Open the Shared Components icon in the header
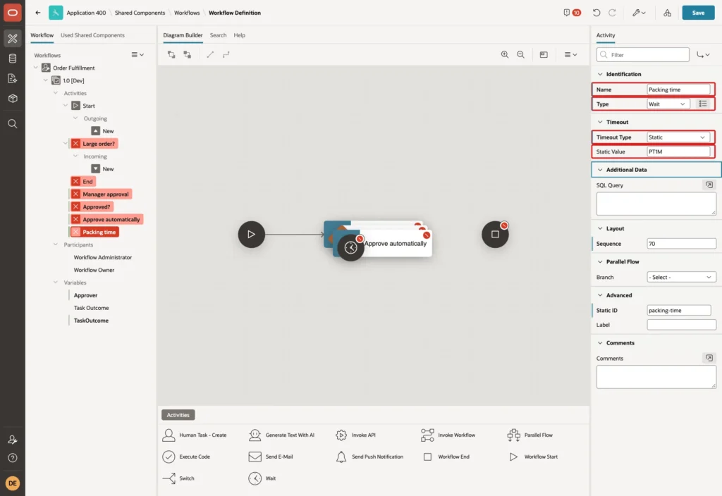722x496 pixels. 667,13
